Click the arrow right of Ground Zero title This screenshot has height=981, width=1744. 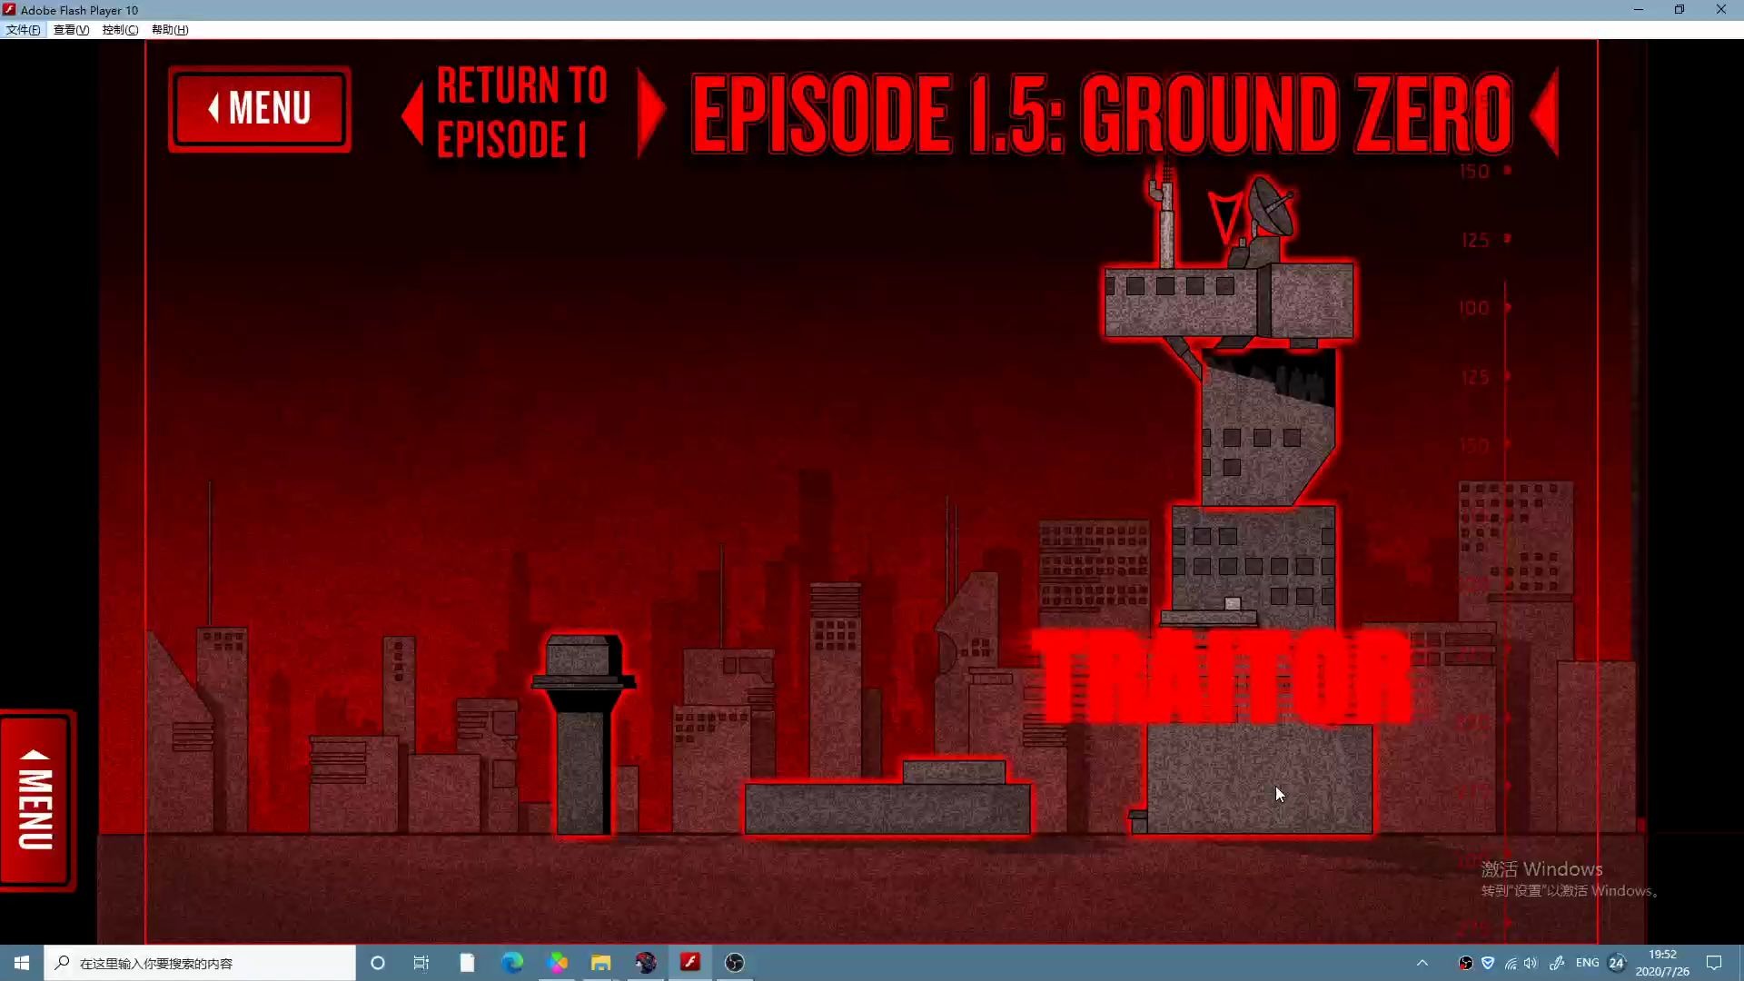[x=1544, y=113]
